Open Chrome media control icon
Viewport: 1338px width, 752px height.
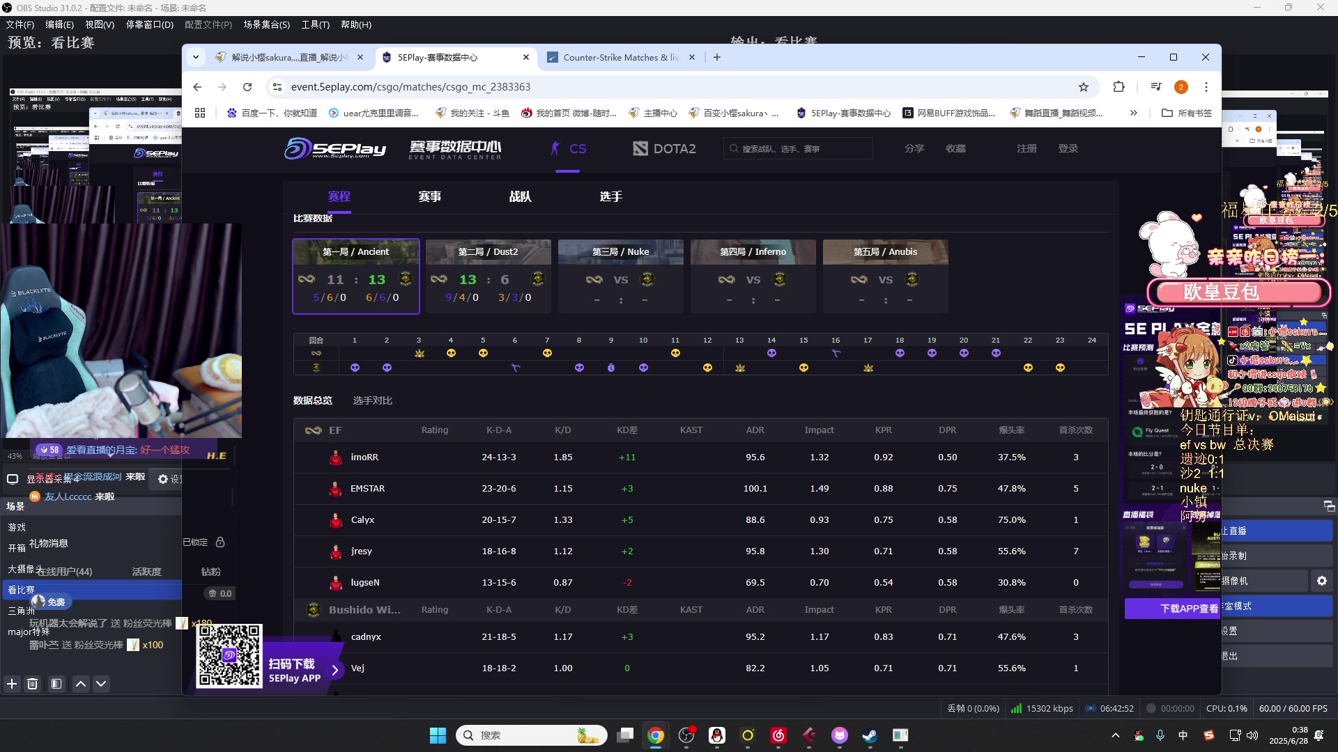(1156, 87)
